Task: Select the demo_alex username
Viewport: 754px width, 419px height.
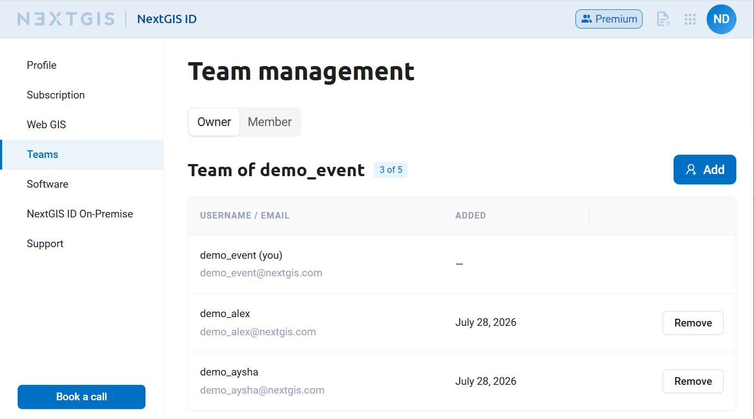Action: click(x=225, y=314)
